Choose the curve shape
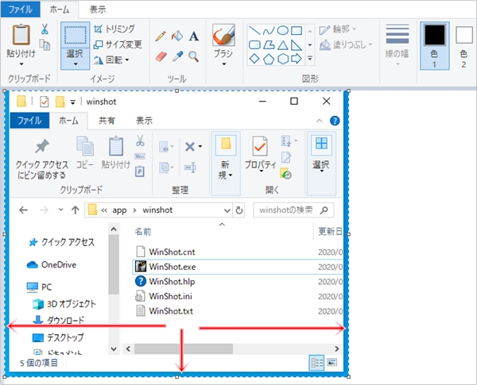477x385 pixels. click(x=269, y=30)
